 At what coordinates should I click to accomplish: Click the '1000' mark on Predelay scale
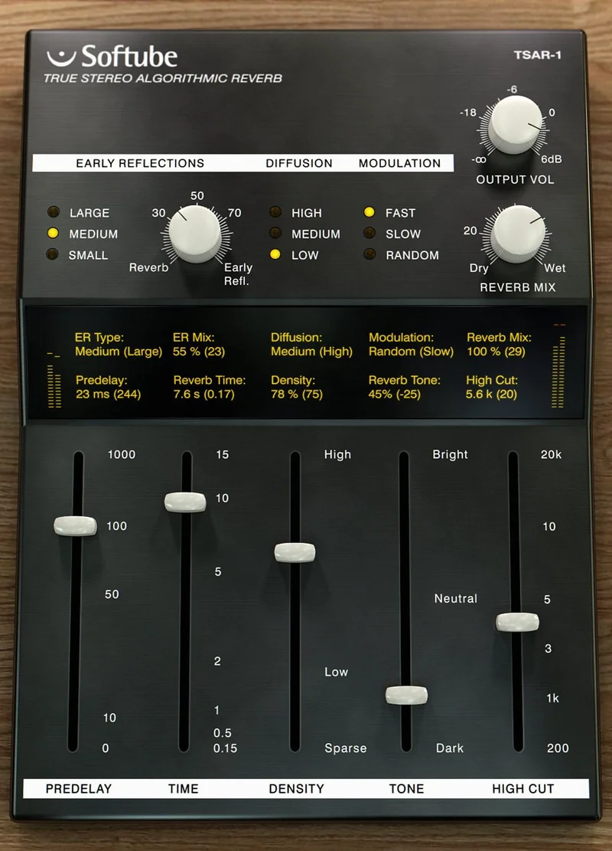click(x=122, y=454)
